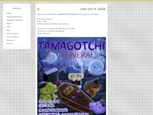Image resolution: width=153 pixels, height=115 pixels.
Task: Click the NAVIGATE heading
Action: 17,8
